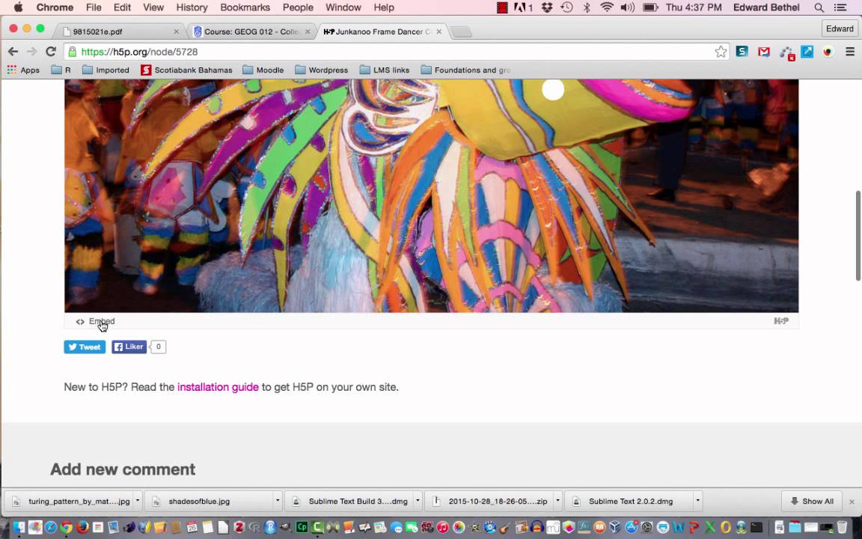Open the People menu
Image resolution: width=862 pixels, height=539 pixels.
[x=297, y=7]
